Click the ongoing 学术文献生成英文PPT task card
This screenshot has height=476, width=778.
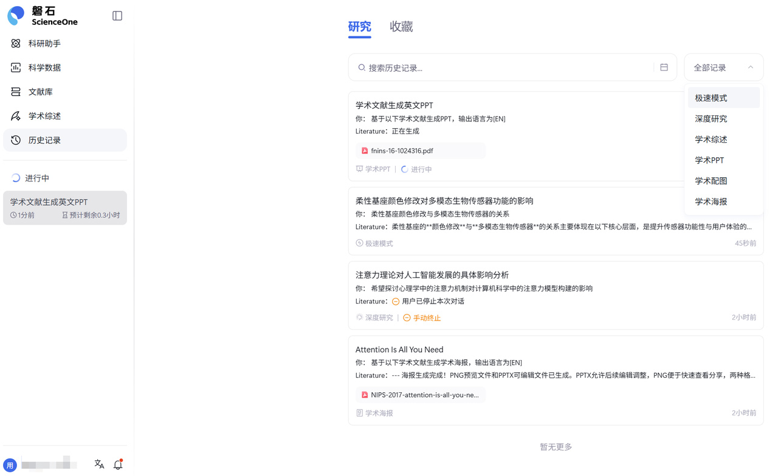coord(64,207)
